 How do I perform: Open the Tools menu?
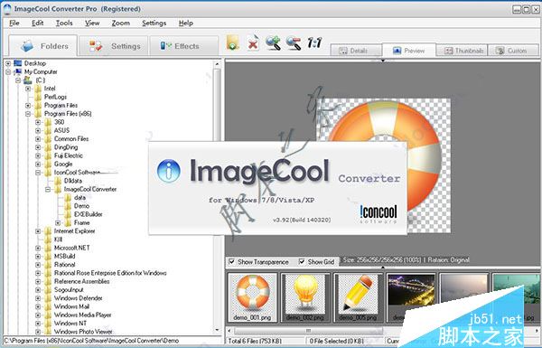(64, 24)
